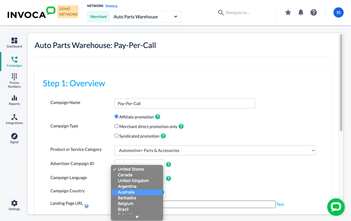Choose Australia in the country list

pos(137,192)
